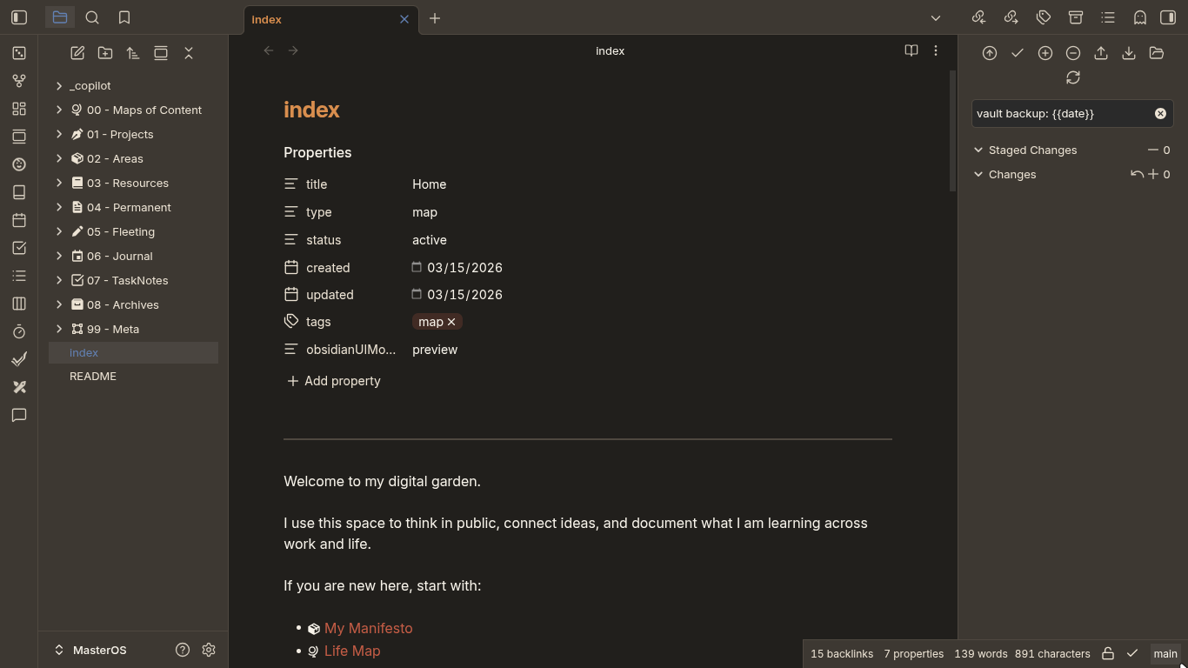Viewport: 1188px width, 668px height.
Task: Open a new tab
Action: click(435, 18)
